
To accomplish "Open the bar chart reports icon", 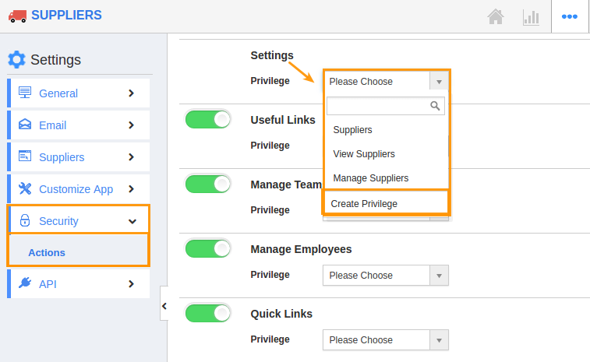I will (531, 16).
